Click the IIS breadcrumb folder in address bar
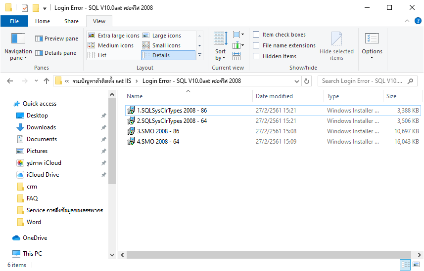Screen dimensions: 424x271 click(102, 81)
